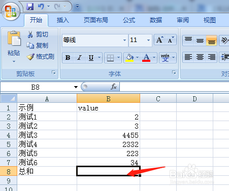Select column B header
This screenshot has width=229, height=191.
[x=108, y=98]
